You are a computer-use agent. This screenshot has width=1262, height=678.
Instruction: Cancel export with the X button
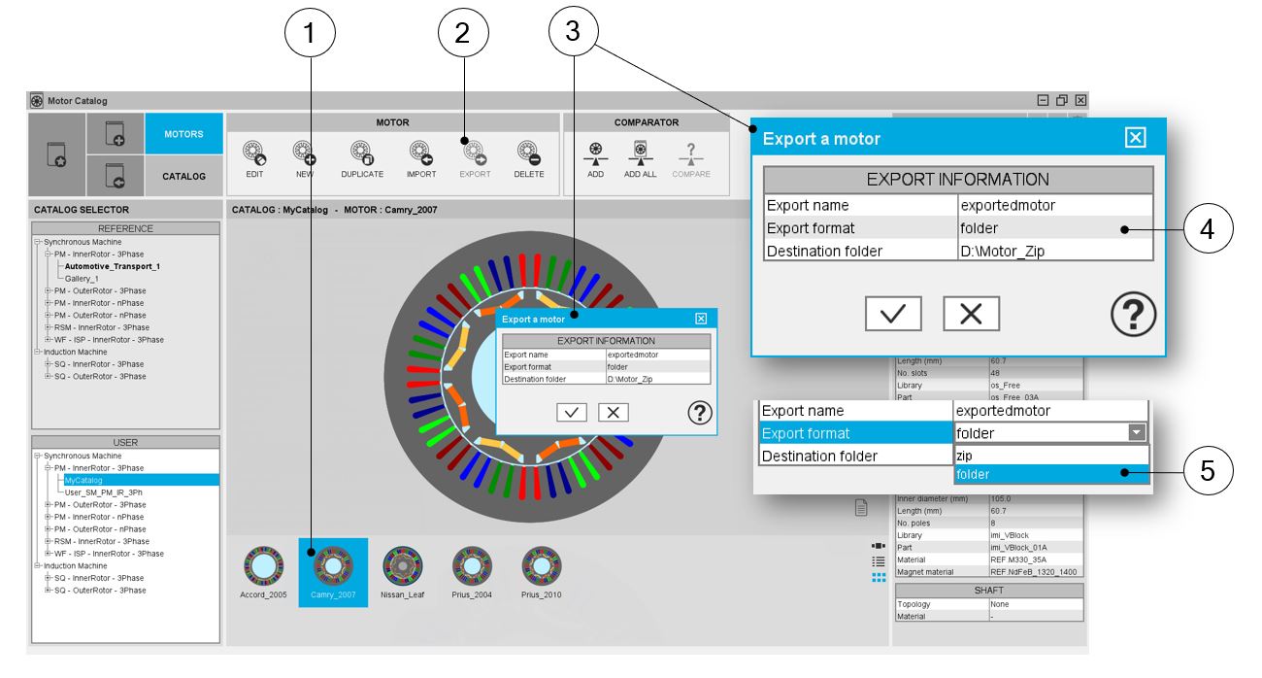point(971,313)
